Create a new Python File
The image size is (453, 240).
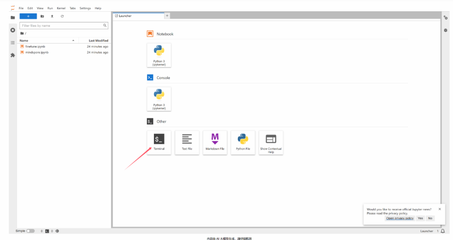point(243,143)
